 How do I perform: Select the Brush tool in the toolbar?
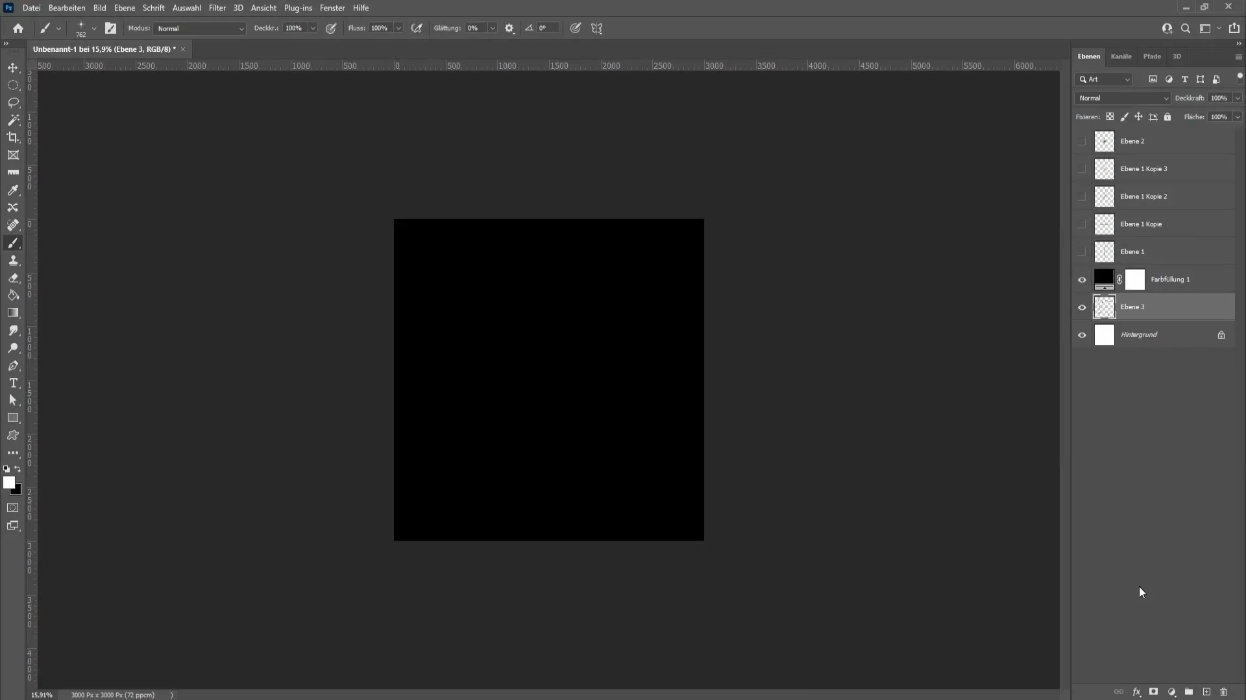click(x=13, y=243)
